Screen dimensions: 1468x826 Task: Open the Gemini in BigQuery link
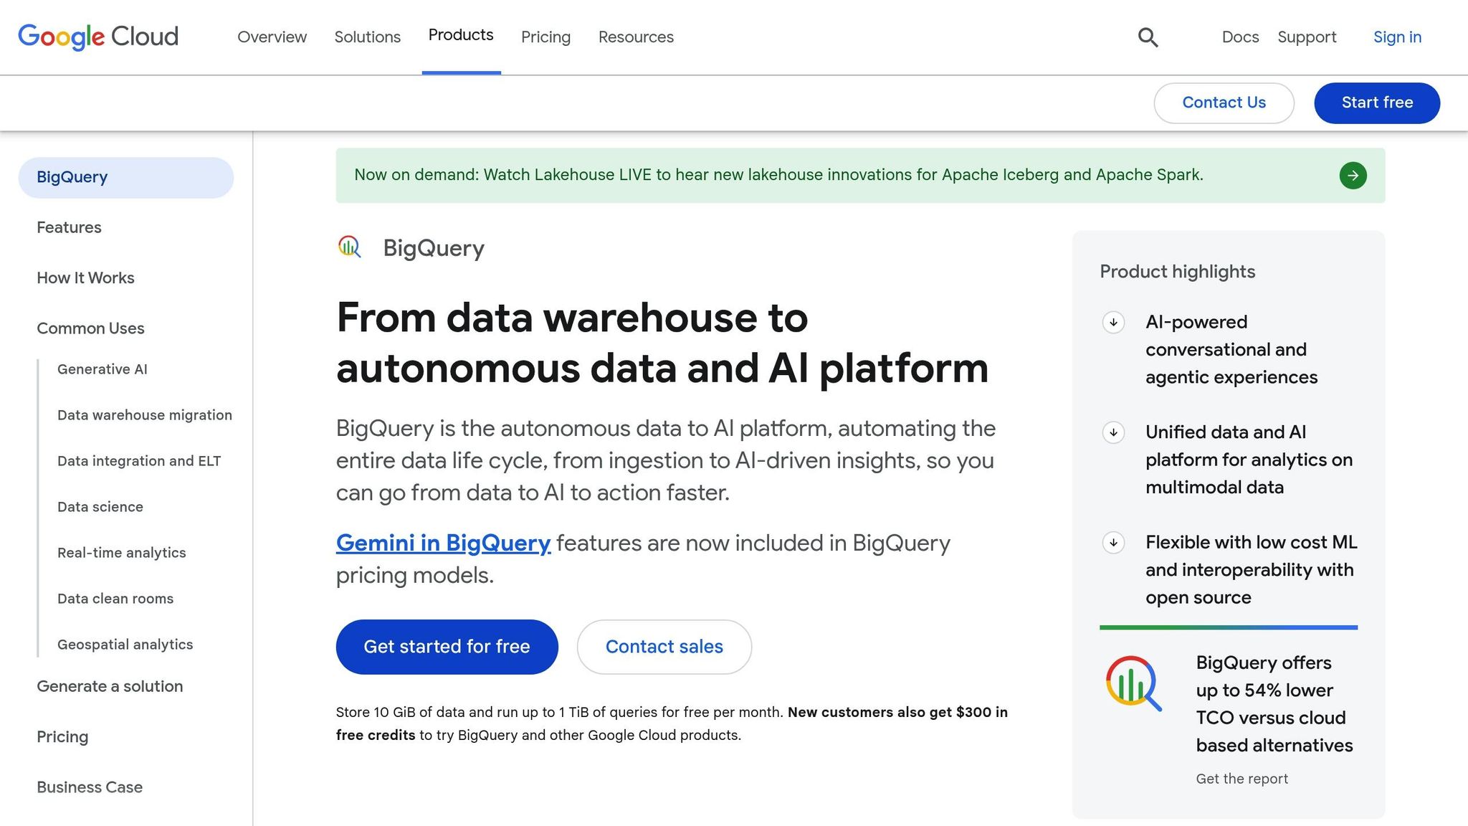443,543
